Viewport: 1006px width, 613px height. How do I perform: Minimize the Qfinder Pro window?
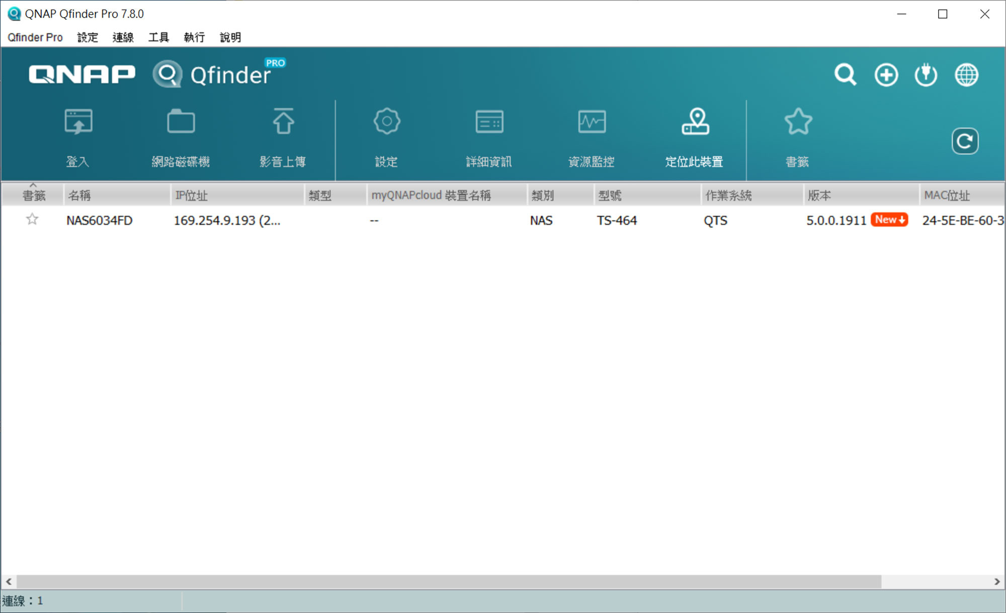(x=901, y=14)
